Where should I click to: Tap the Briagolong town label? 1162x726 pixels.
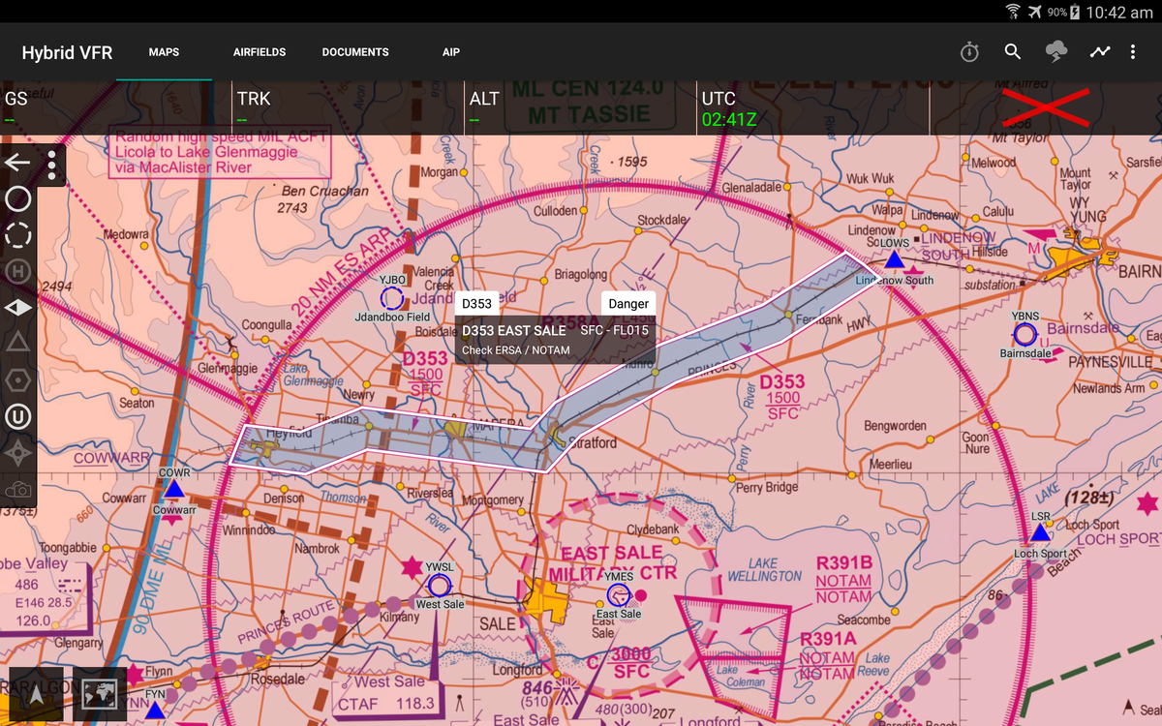(580, 275)
